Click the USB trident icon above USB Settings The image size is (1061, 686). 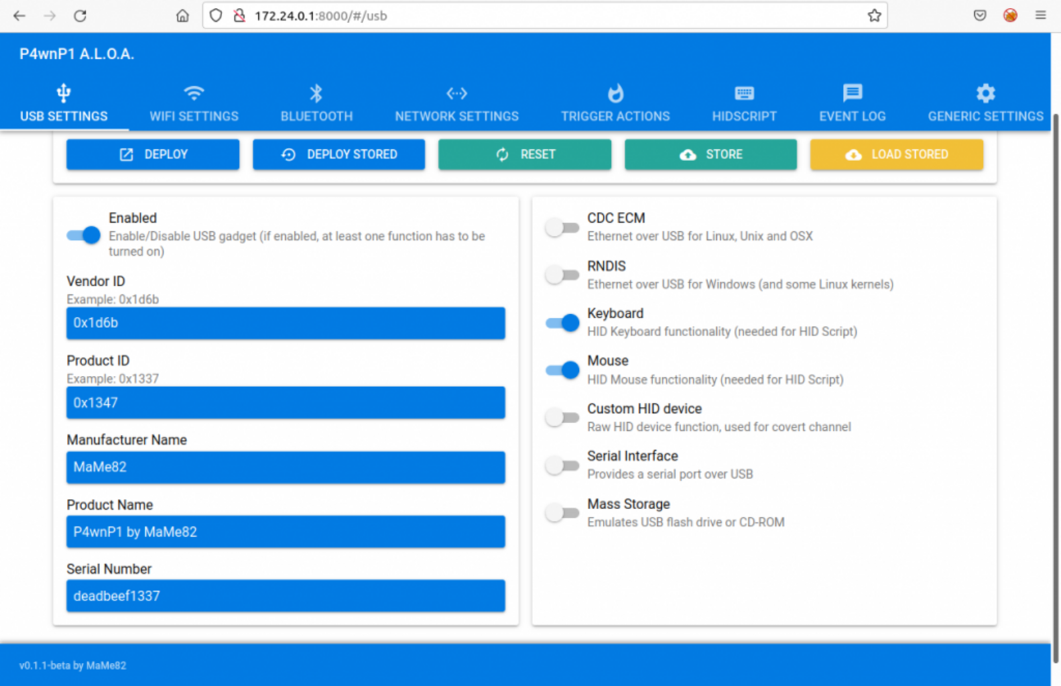[64, 93]
